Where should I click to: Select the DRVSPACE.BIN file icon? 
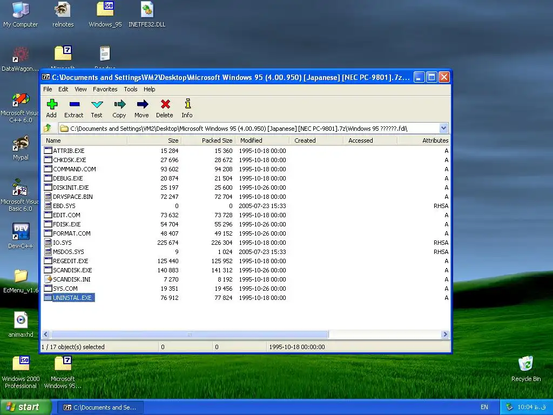(48, 196)
